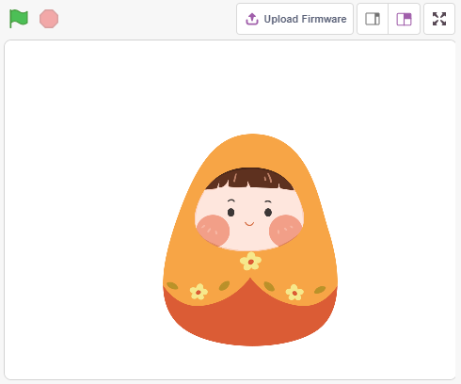This screenshot has height=384, width=461.
Task: Click empty white stage area at left
Action: pyautogui.click(x=78, y=204)
